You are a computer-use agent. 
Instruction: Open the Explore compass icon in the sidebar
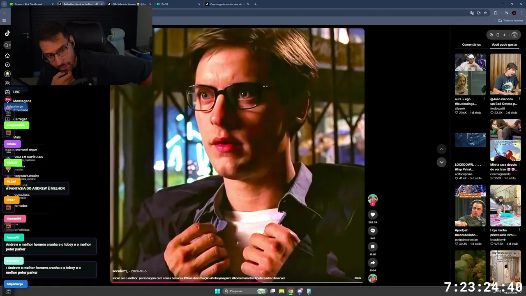(x=7, y=65)
